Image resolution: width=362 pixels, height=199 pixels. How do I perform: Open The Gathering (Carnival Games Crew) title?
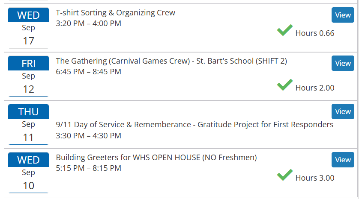(x=171, y=61)
